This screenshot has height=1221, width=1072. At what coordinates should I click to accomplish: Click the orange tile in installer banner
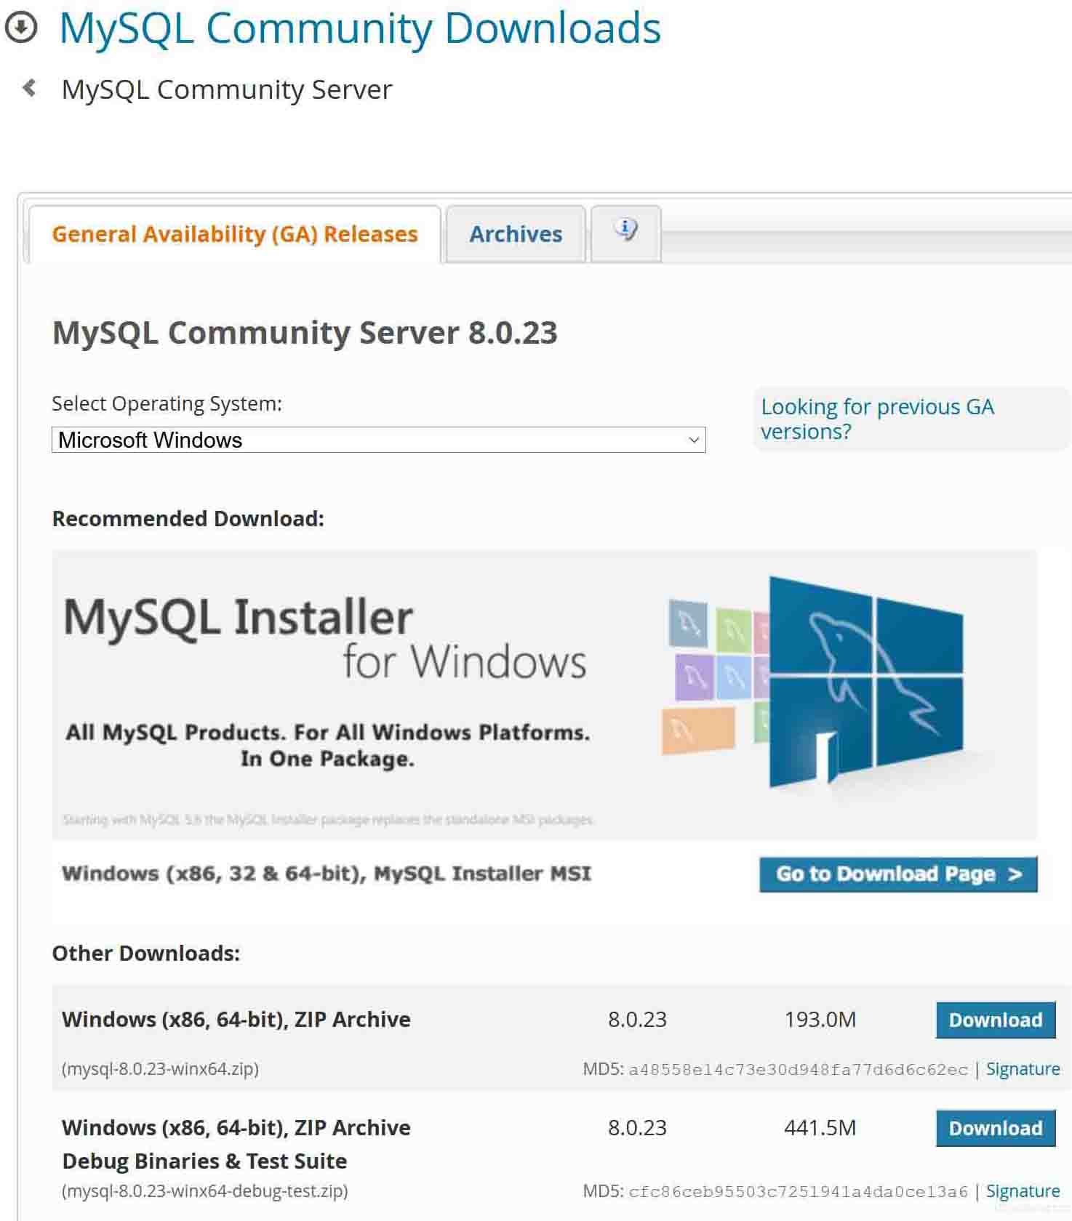click(x=698, y=730)
